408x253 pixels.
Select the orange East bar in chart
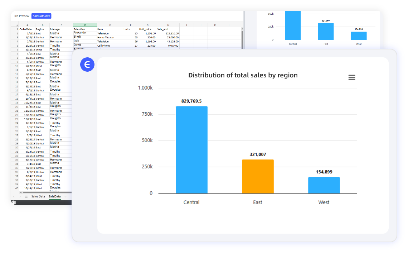pyautogui.click(x=258, y=176)
